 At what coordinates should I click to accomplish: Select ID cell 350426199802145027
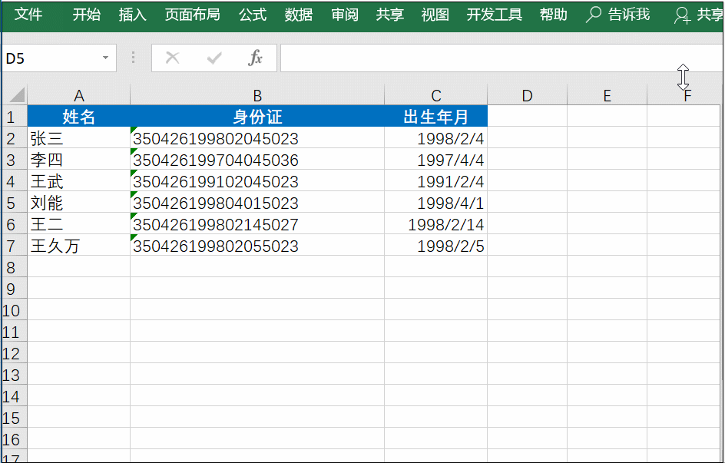pyautogui.click(x=257, y=223)
